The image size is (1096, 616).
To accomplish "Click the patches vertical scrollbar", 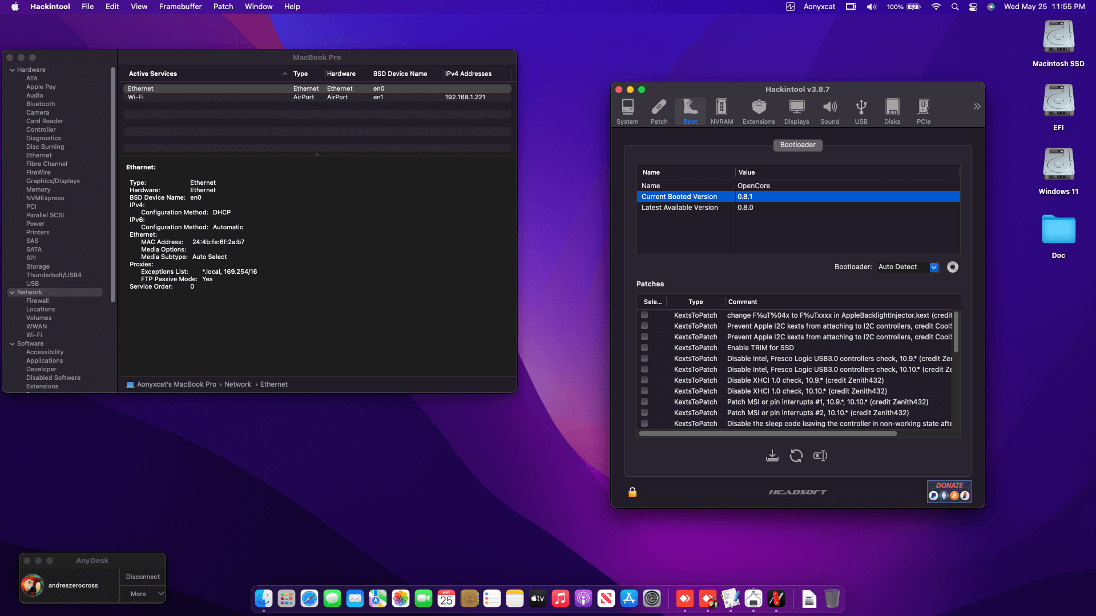I will pyautogui.click(x=956, y=332).
